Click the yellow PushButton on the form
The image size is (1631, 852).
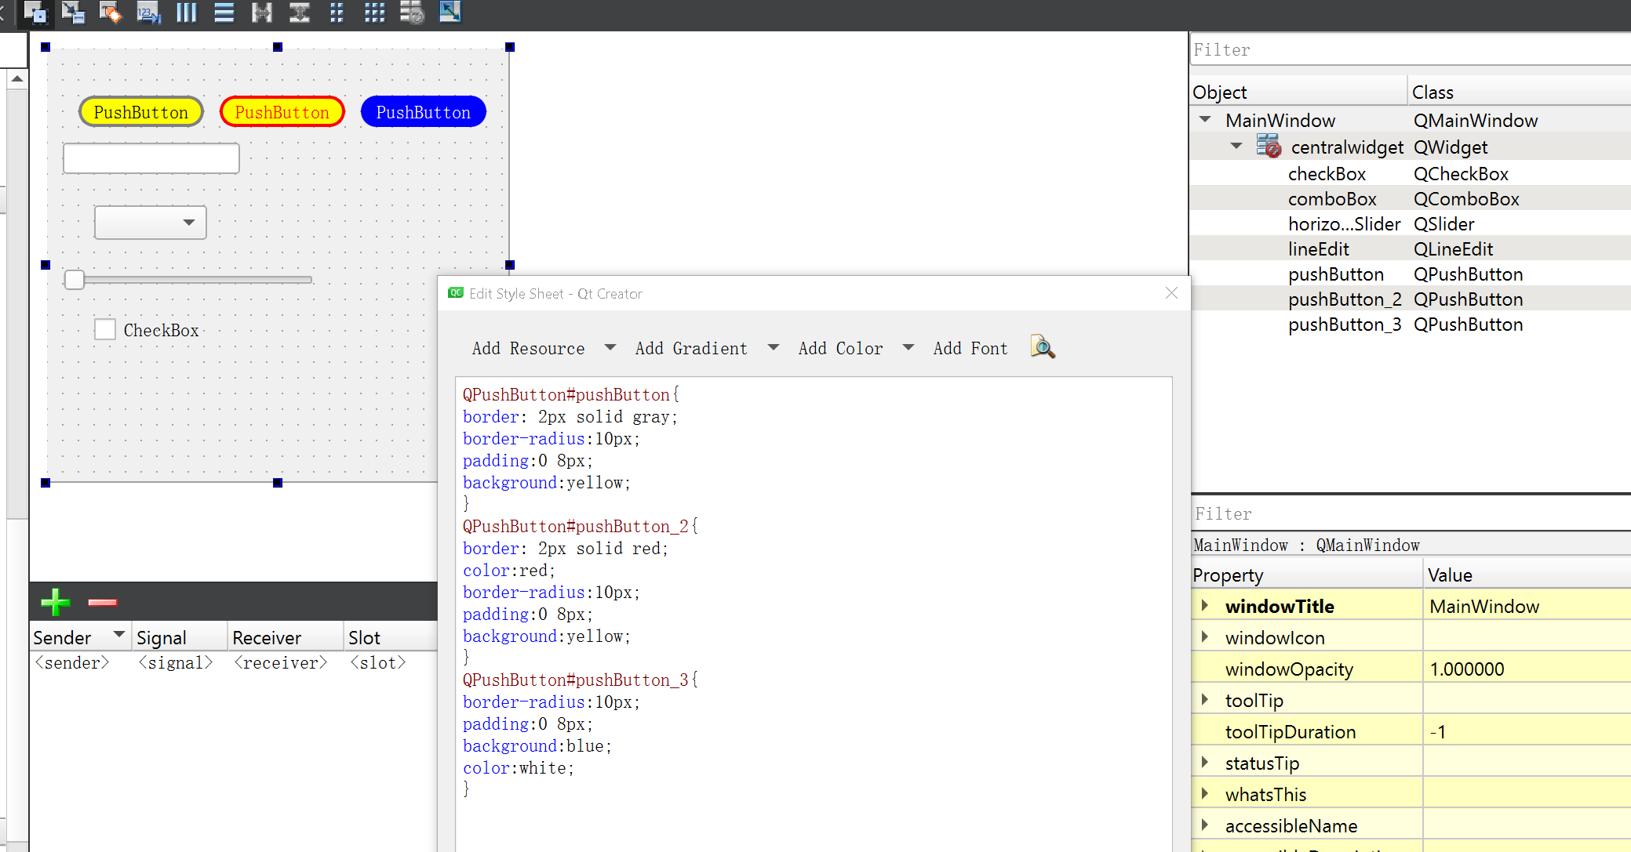(x=140, y=111)
